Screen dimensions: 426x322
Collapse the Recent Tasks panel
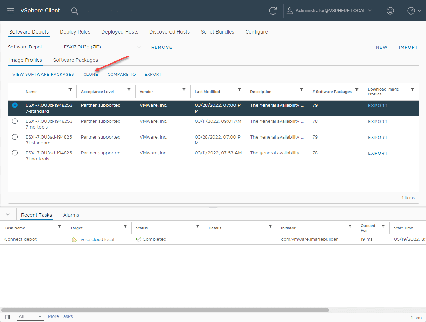coord(8,215)
